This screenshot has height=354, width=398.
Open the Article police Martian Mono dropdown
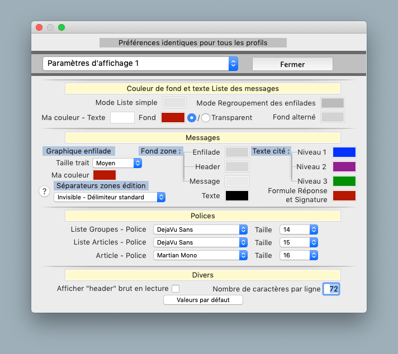[200, 255]
